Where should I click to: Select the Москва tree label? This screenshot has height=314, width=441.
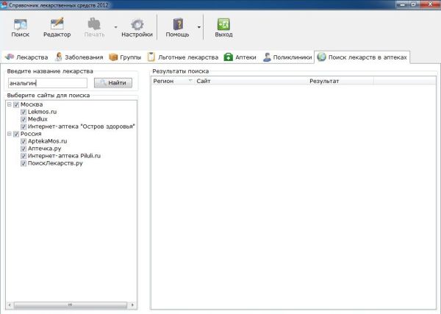(x=32, y=104)
